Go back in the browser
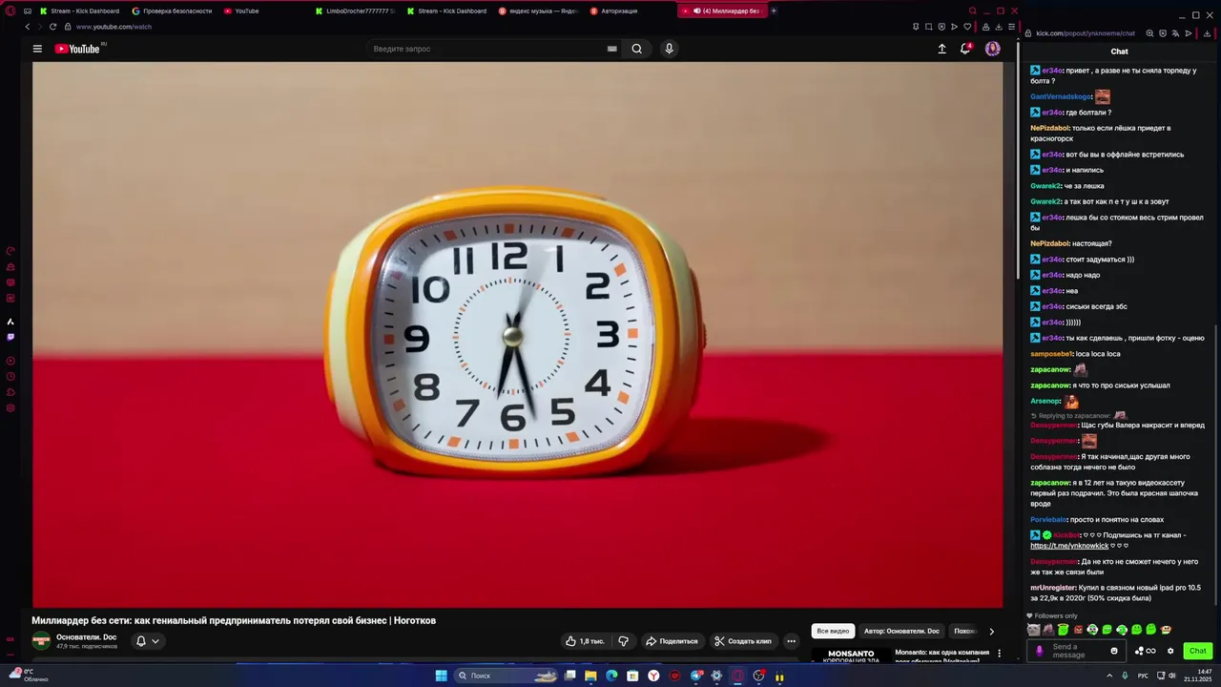 pos(27,27)
